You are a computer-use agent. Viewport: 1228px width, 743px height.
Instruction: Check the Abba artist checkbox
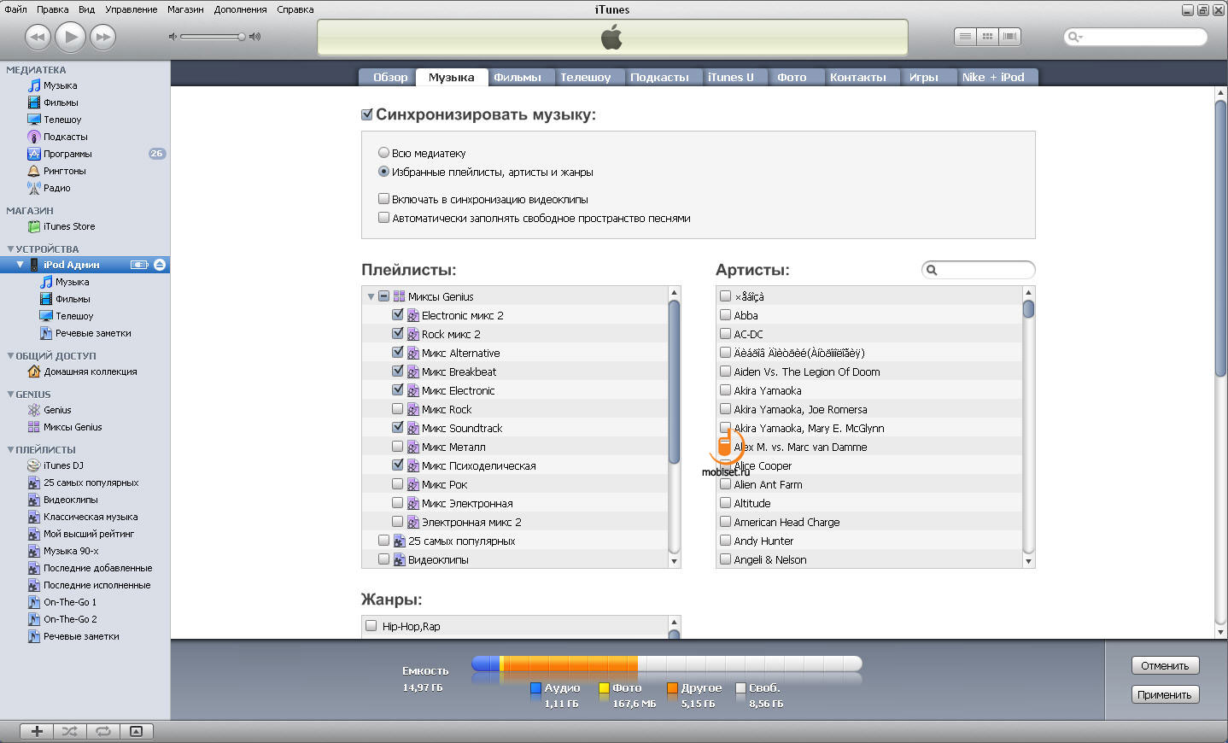pyautogui.click(x=725, y=314)
